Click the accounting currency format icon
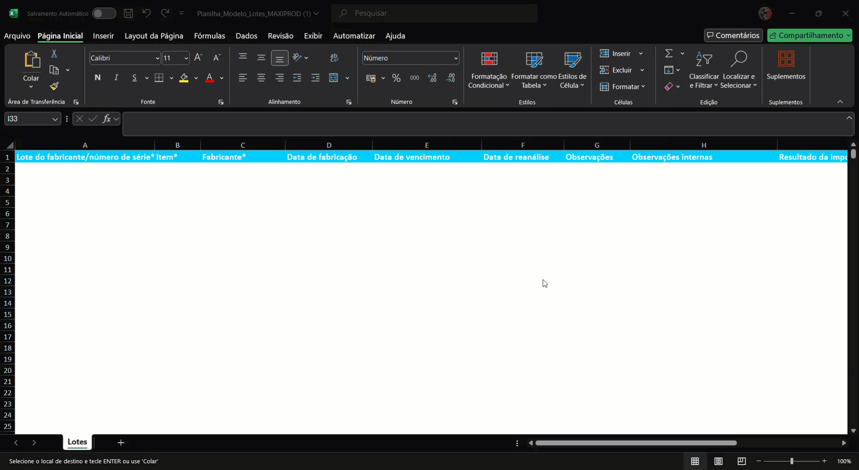The image size is (859, 470). tap(371, 78)
